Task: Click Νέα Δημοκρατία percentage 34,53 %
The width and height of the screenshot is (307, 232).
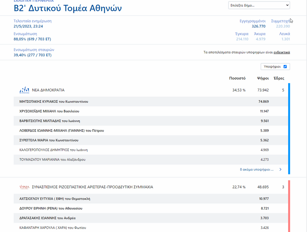Action: point(239,90)
